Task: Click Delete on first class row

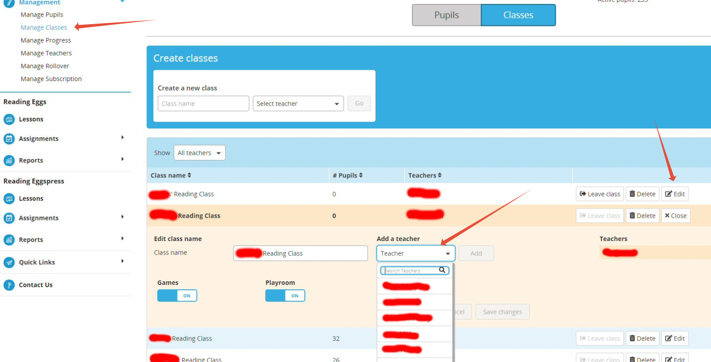Action: coord(642,194)
